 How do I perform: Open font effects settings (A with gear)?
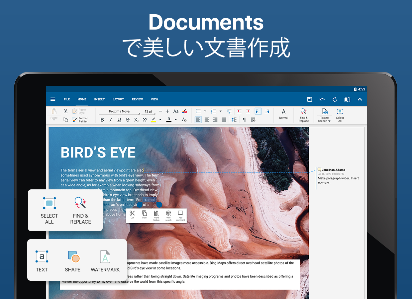pyautogui.click(x=184, y=120)
